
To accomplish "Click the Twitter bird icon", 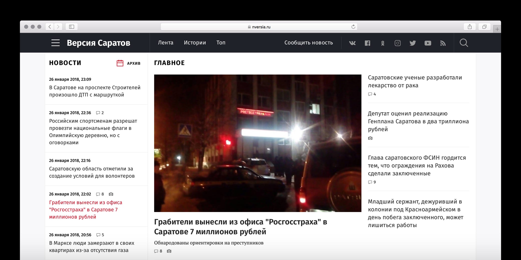I will click(413, 43).
